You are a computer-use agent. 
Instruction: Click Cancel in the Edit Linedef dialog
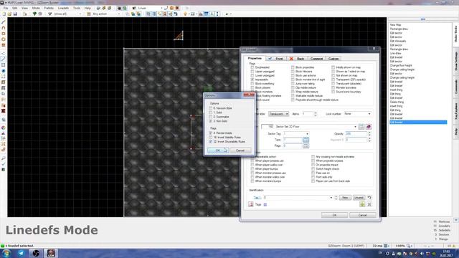click(x=362, y=215)
